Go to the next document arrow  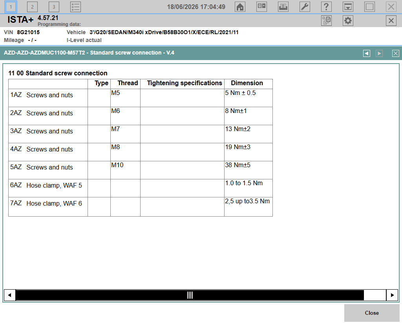(x=379, y=53)
